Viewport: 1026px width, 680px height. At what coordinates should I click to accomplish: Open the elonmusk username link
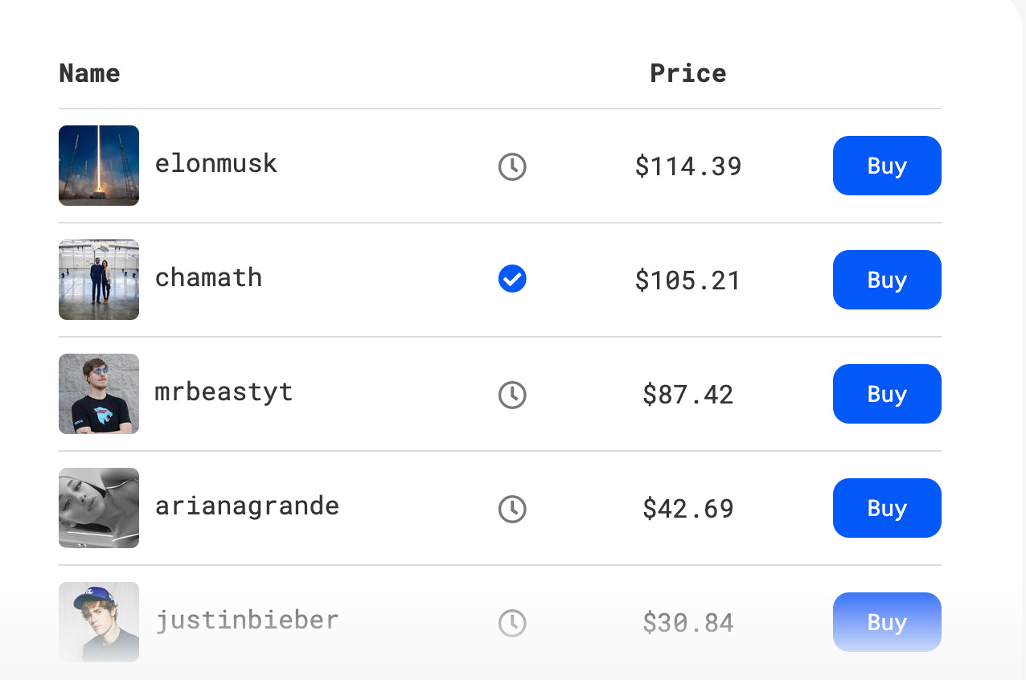pyautogui.click(x=216, y=163)
